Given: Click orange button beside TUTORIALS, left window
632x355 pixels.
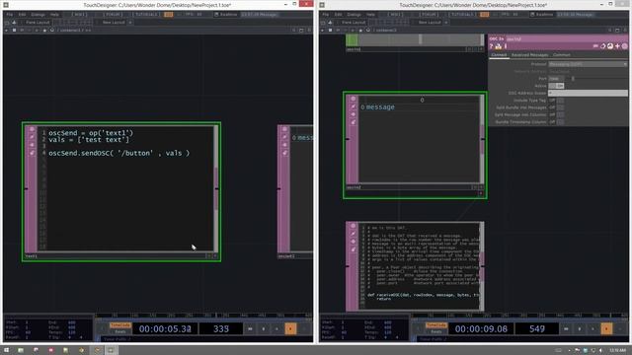Looking at the screenshot, I should (169, 15).
